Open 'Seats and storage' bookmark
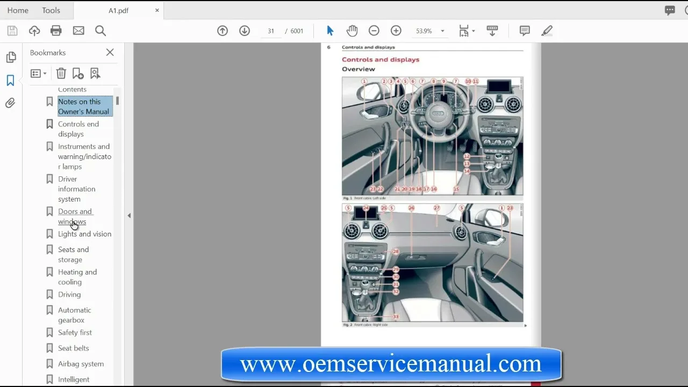Image resolution: width=688 pixels, height=387 pixels. coord(74,255)
